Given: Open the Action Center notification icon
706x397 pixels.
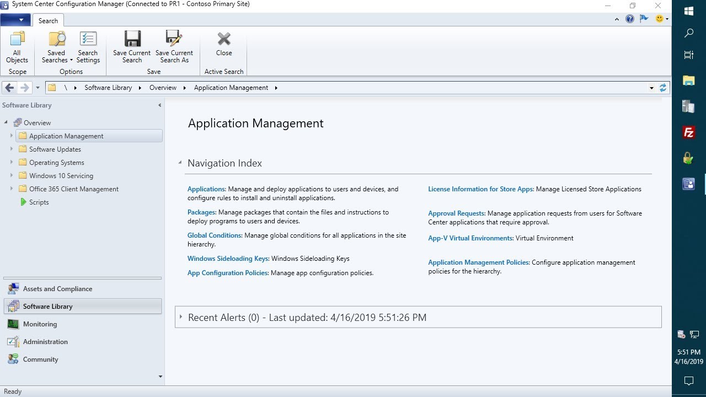Looking at the screenshot, I should (x=689, y=381).
